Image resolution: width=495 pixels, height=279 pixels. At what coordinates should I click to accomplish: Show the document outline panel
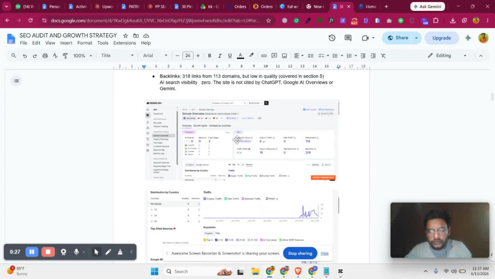tap(16, 81)
